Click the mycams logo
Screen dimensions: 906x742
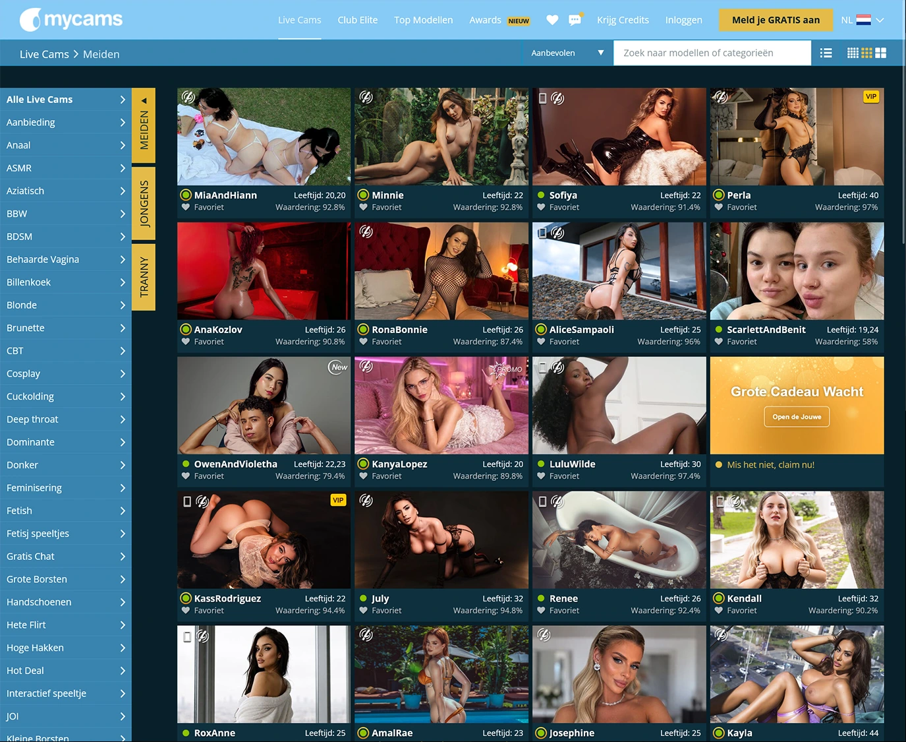pyautogui.click(x=71, y=20)
